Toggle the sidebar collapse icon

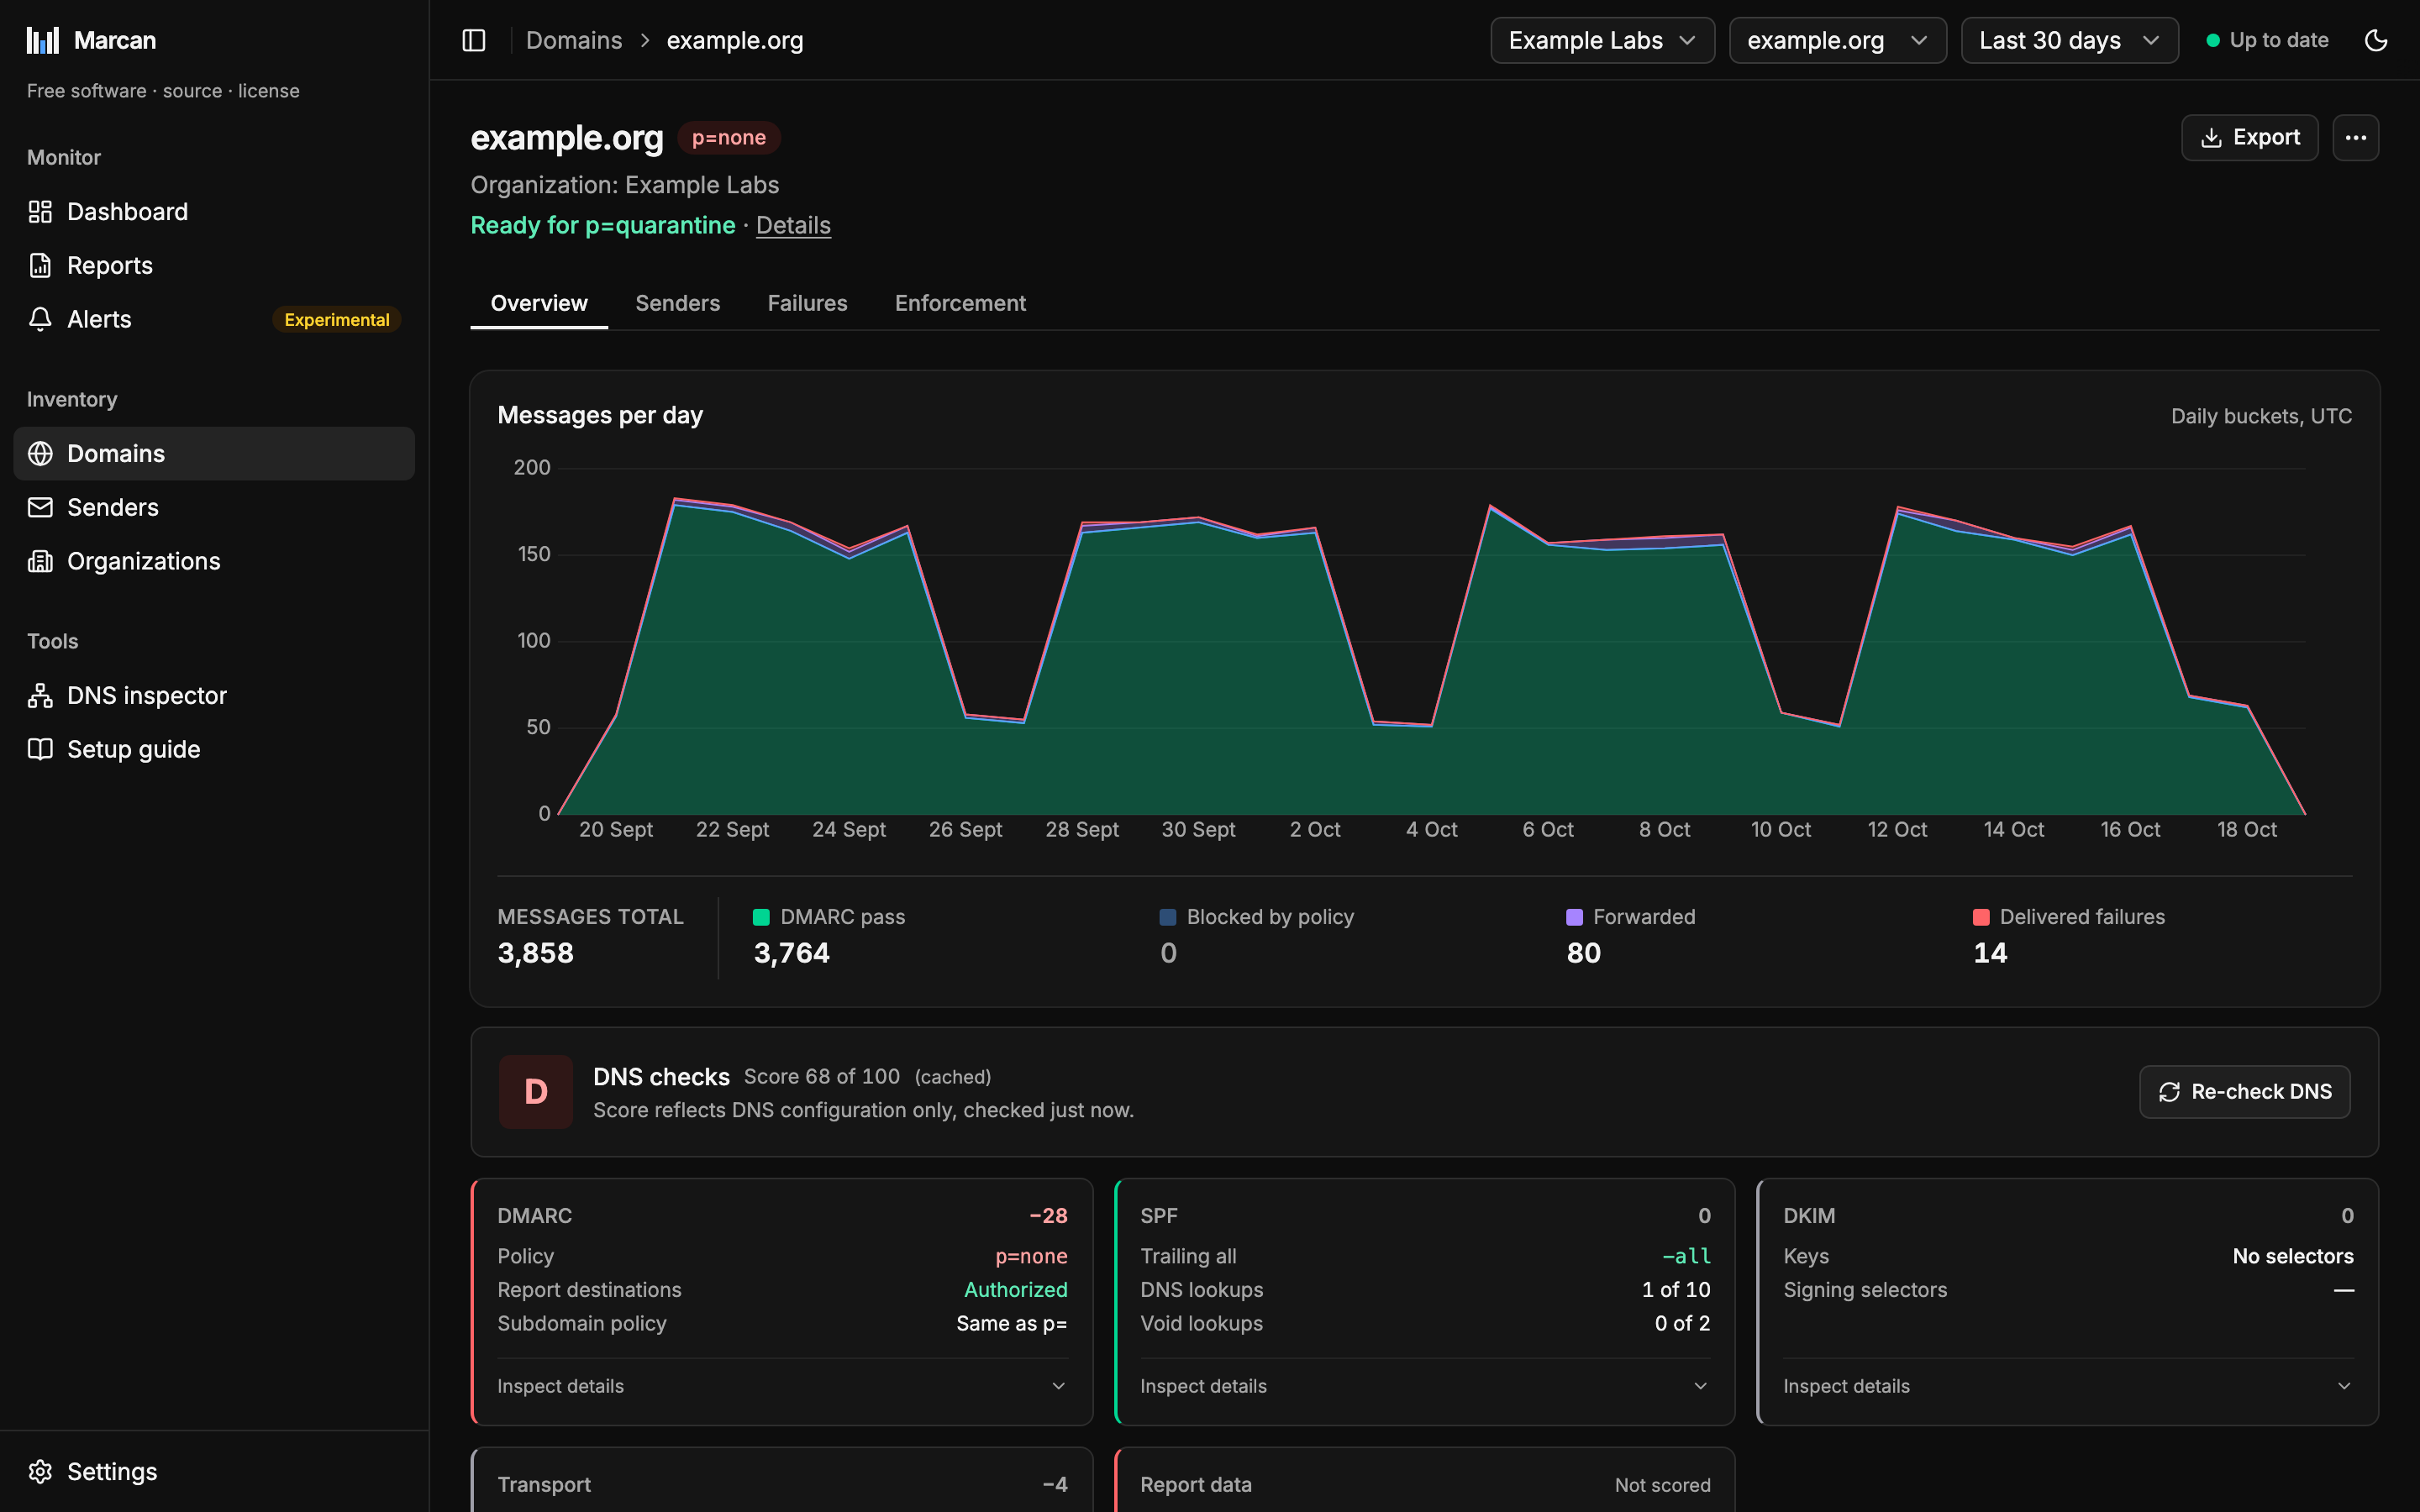pos(474,40)
